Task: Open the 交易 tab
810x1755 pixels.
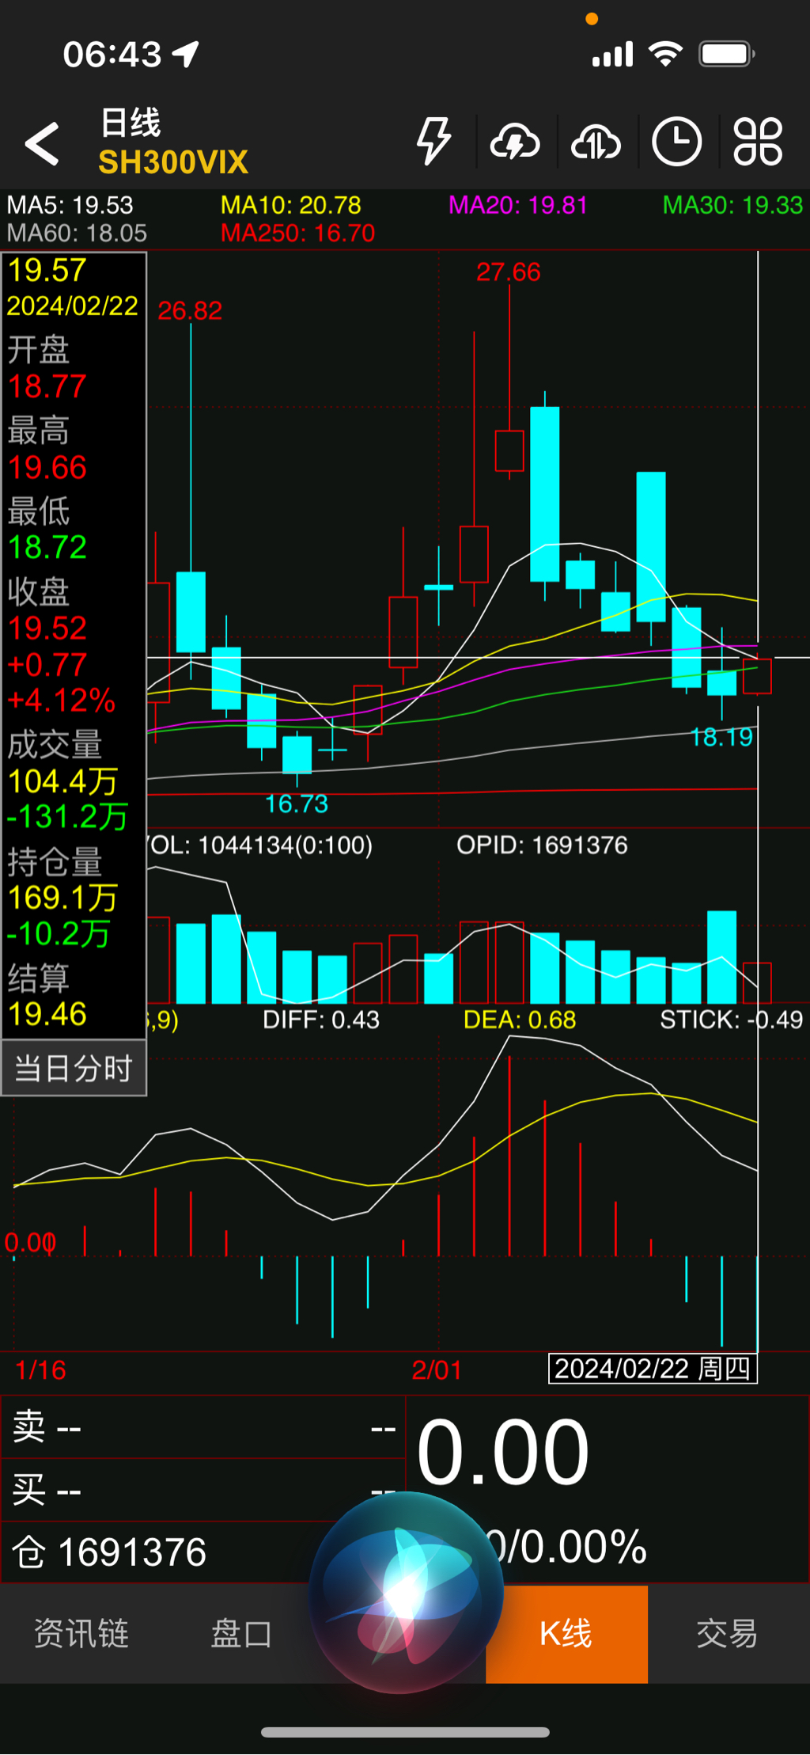Action: 728,1633
